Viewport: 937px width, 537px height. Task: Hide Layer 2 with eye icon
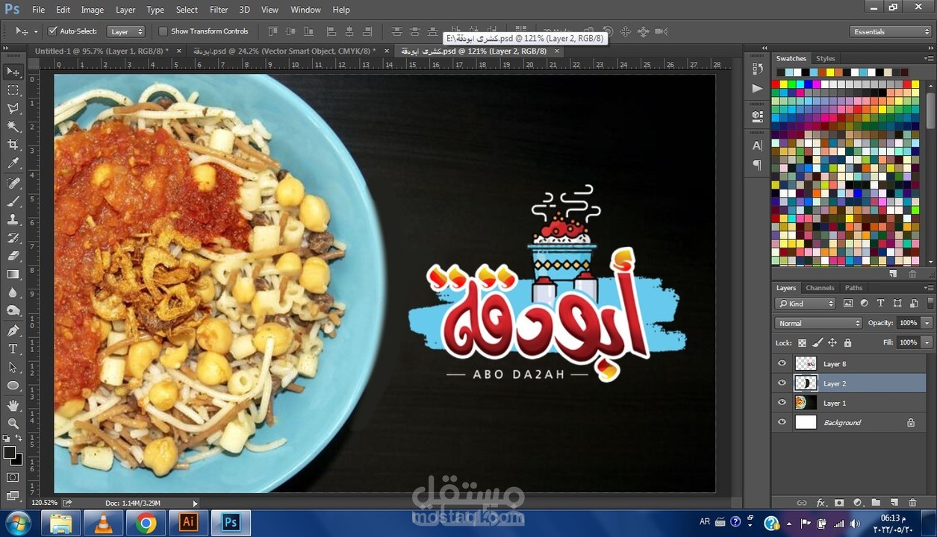pos(782,383)
